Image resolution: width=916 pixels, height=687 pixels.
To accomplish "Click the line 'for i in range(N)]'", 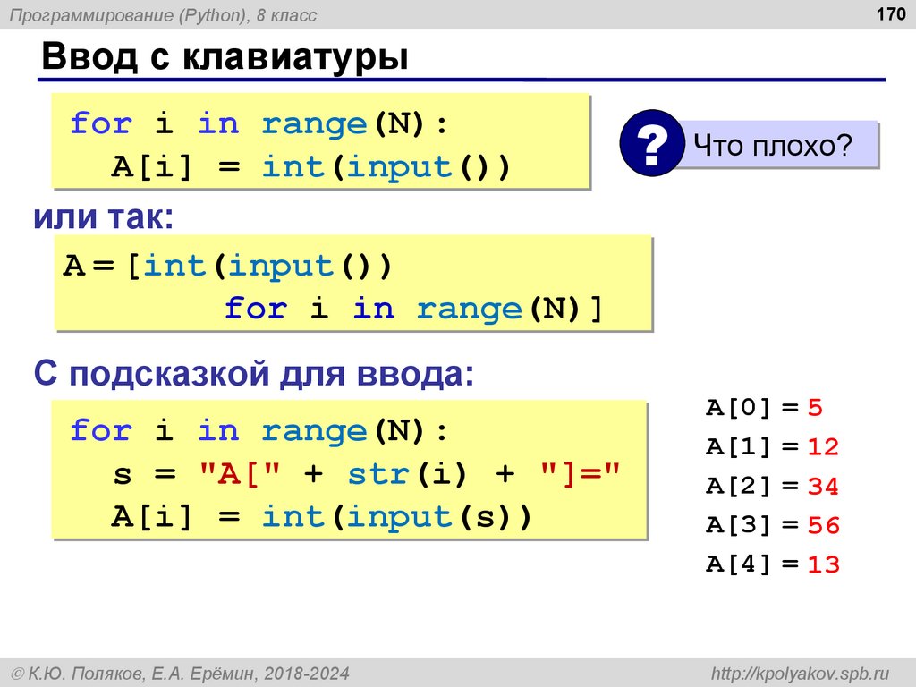I will pos(413,309).
